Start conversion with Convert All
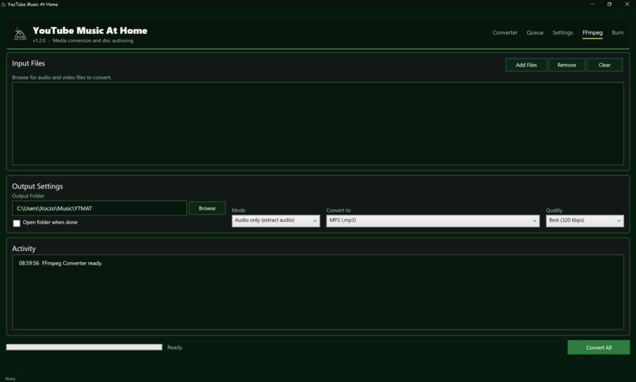The image size is (636, 382). [x=598, y=347]
